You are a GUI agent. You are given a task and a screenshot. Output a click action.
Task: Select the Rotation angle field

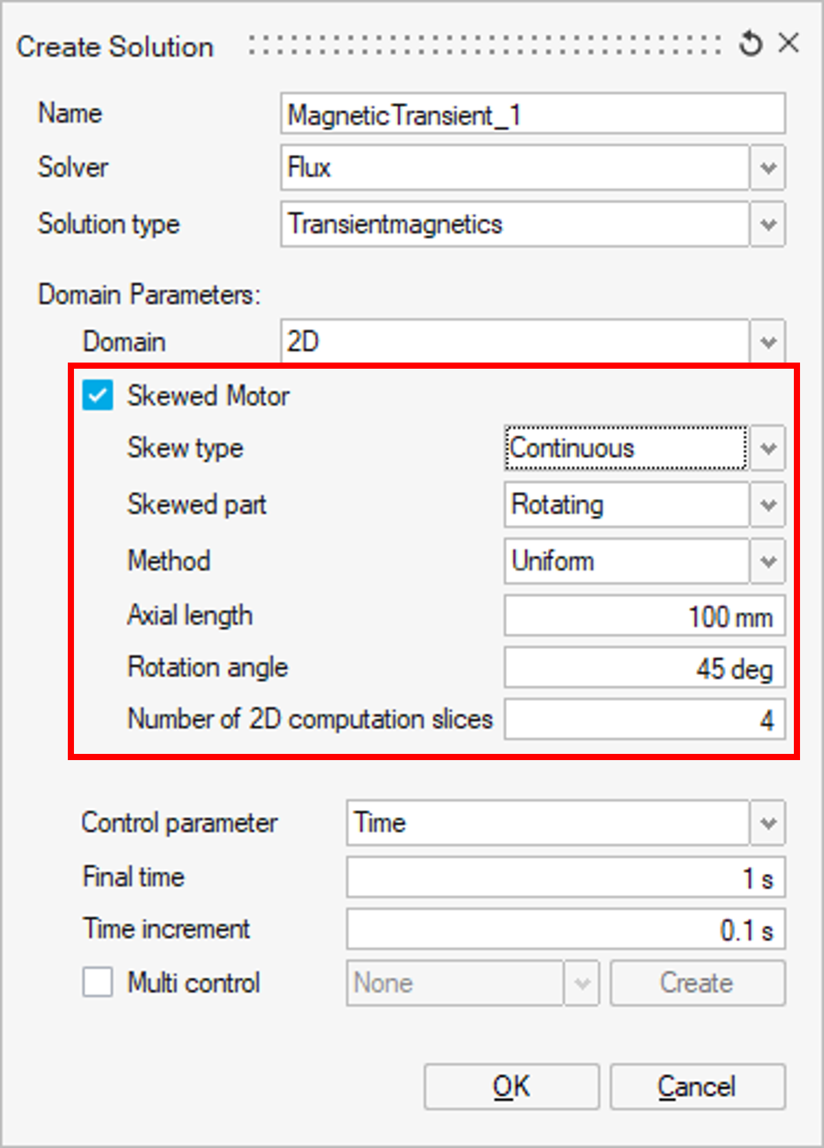(644, 668)
